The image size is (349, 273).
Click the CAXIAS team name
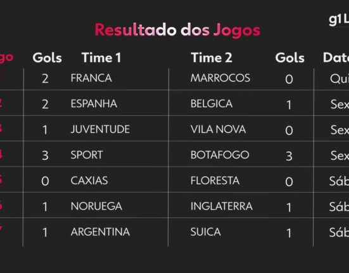(x=89, y=181)
